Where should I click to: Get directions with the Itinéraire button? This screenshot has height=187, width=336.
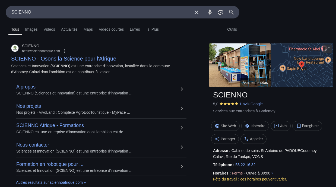pyautogui.click(x=255, y=126)
